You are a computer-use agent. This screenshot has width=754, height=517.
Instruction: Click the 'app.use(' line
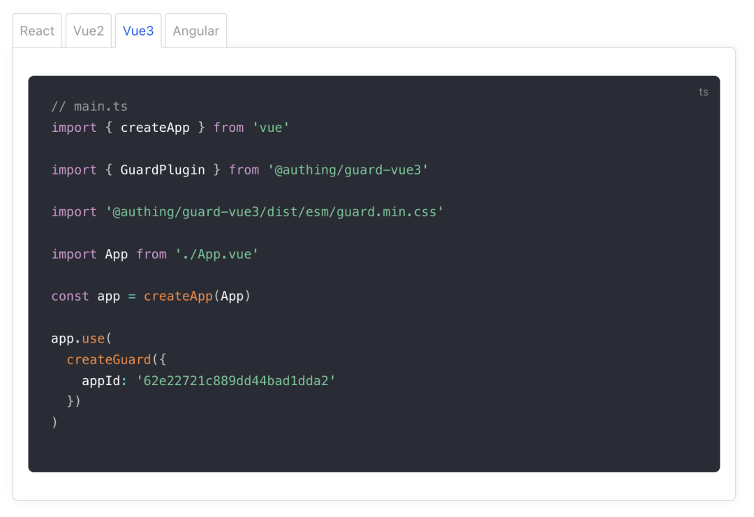click(81, 338)
